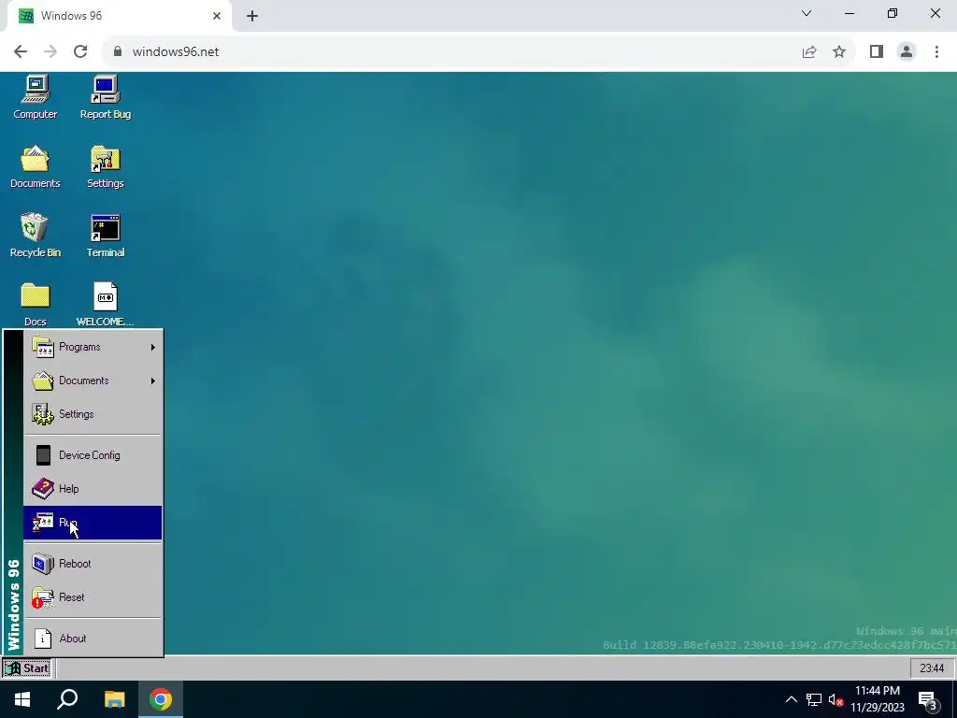Bookmark this page with the star icon
This screenshot has width=957, height=718.
click(x=839, y=52)
